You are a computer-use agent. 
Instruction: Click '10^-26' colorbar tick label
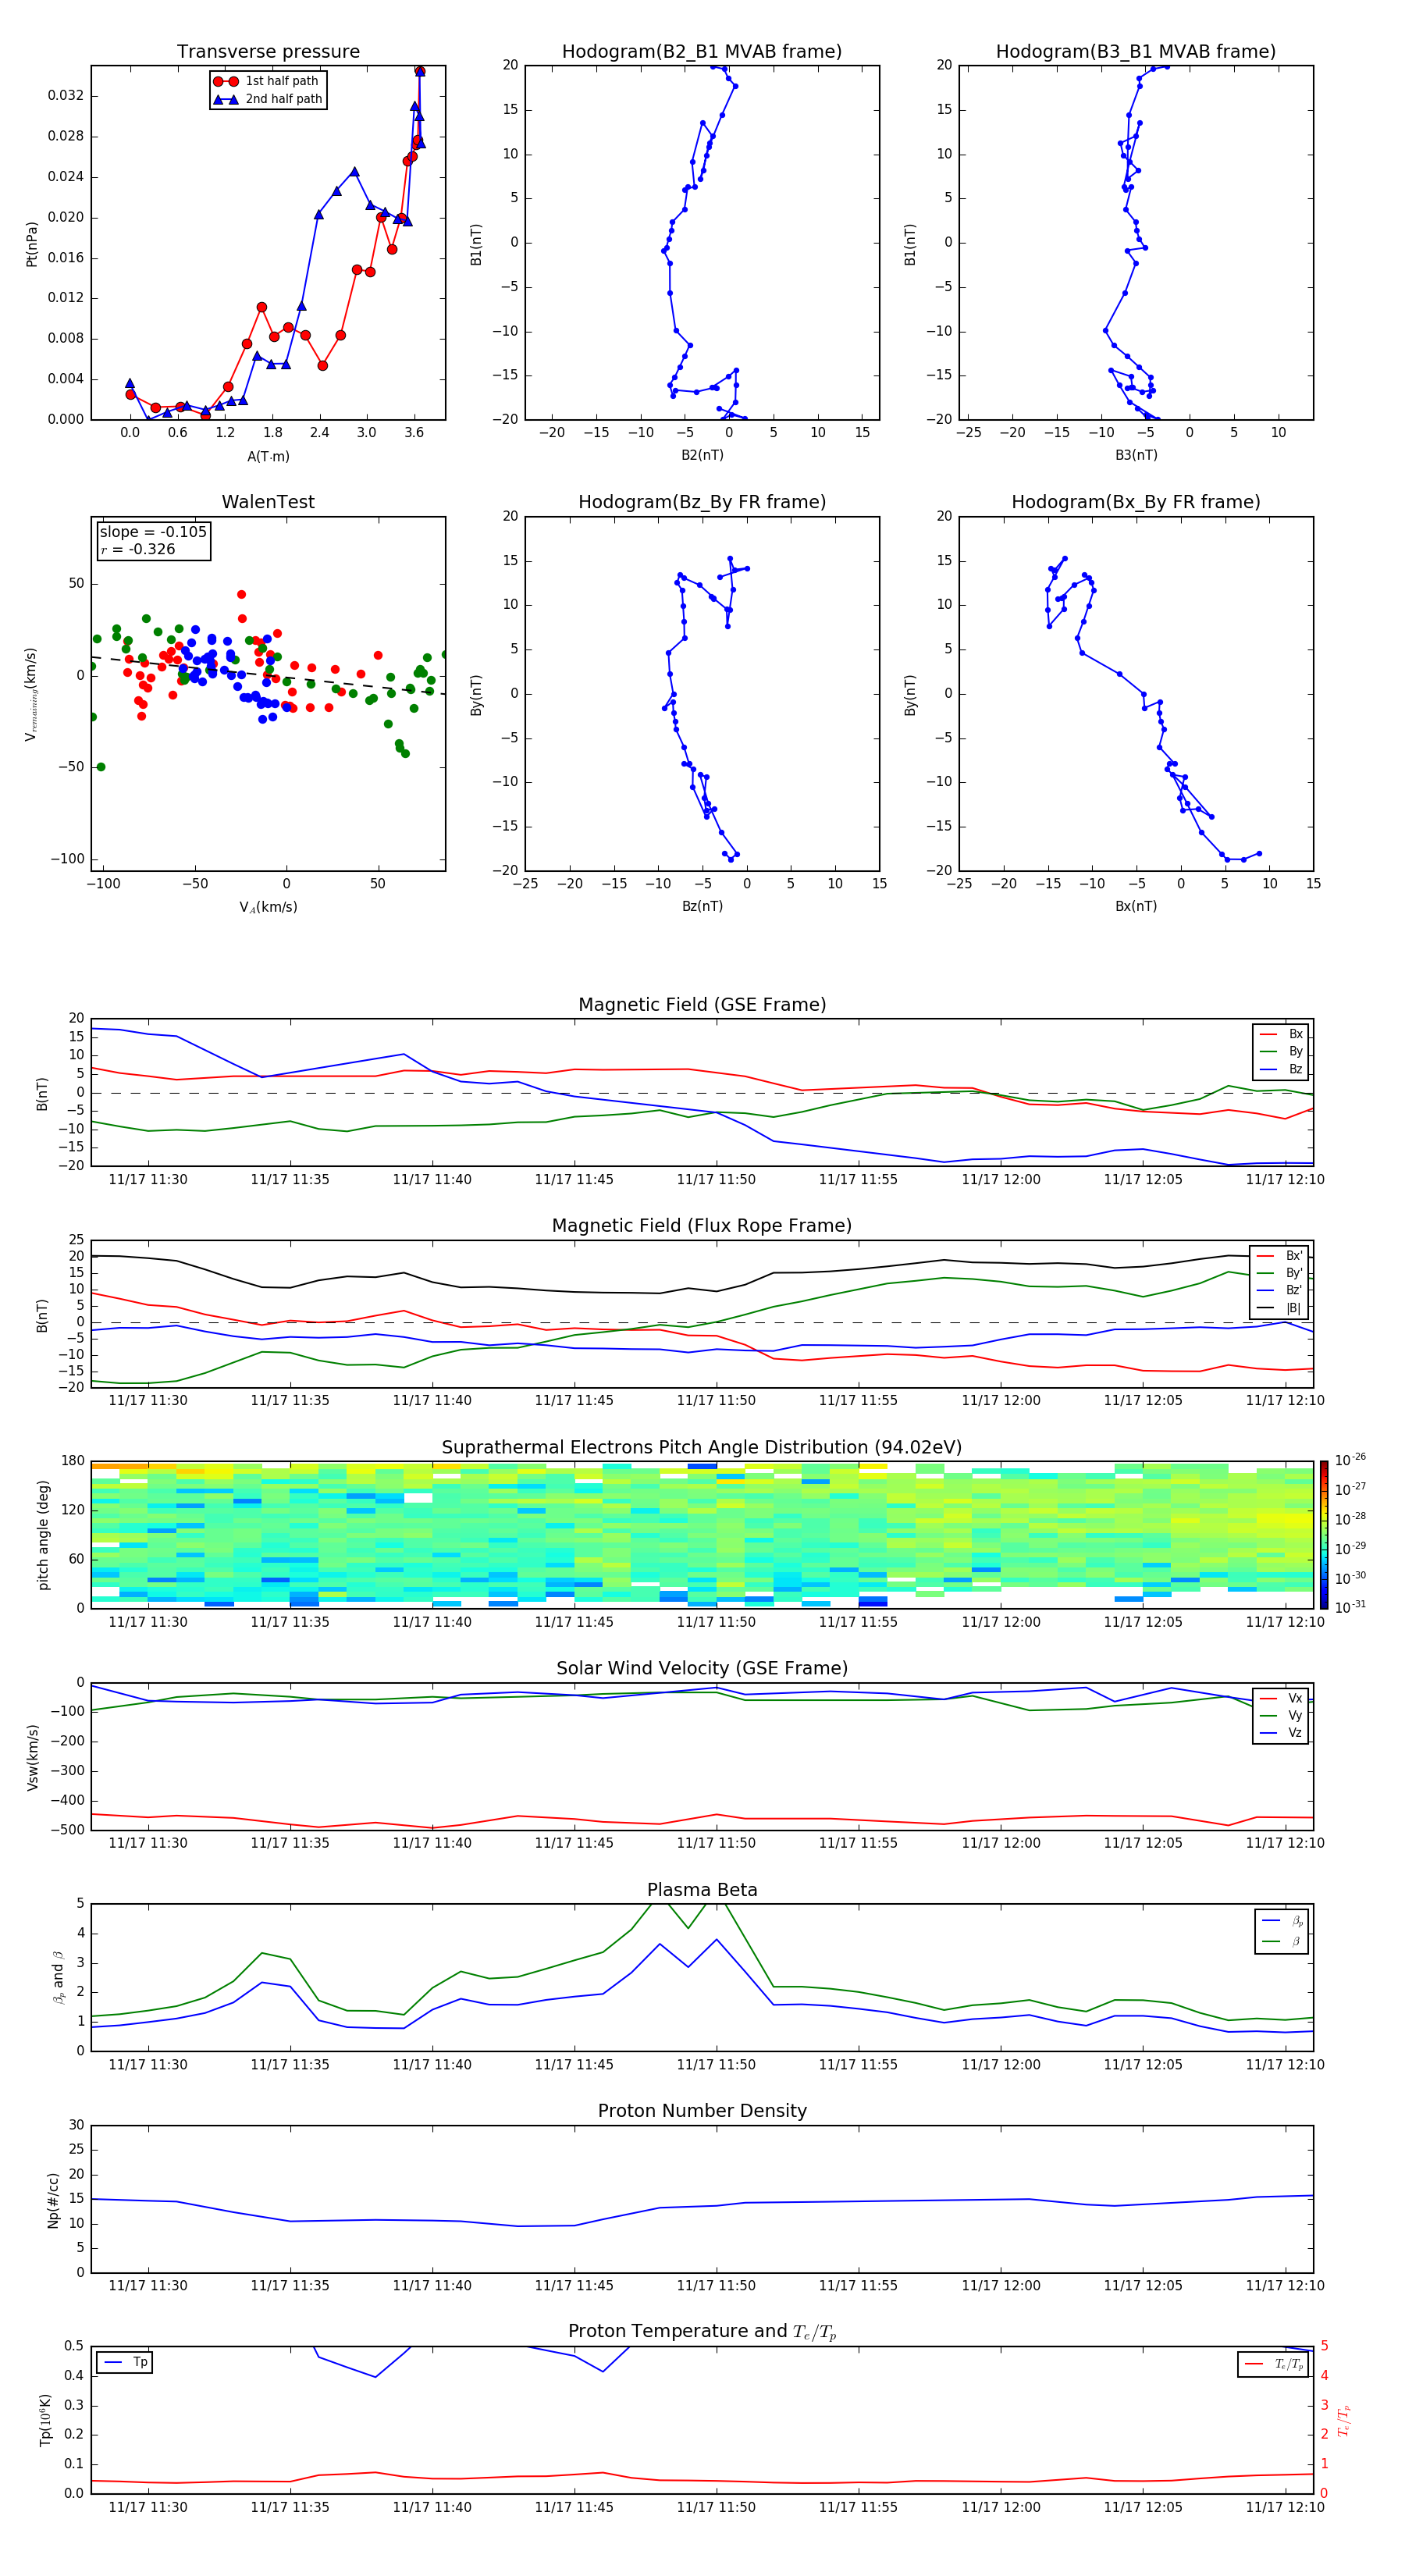point(1350,1460)
